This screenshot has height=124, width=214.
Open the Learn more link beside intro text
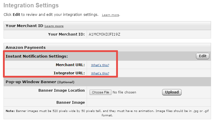(111, 15)
